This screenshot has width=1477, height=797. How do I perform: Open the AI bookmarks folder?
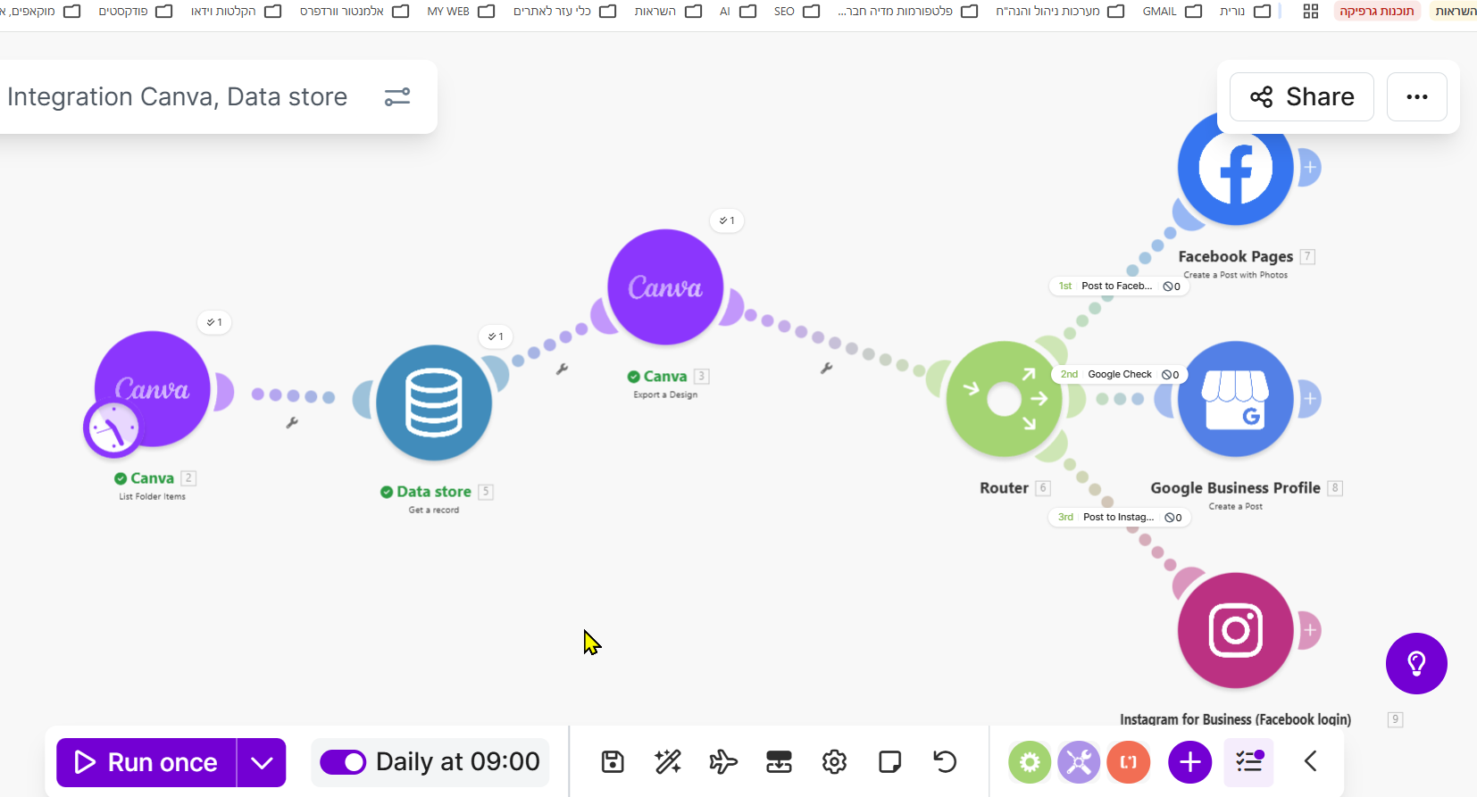pos(738,12)
